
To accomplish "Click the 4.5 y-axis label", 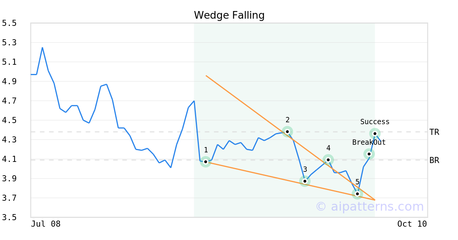I will (x=9, y=120).
